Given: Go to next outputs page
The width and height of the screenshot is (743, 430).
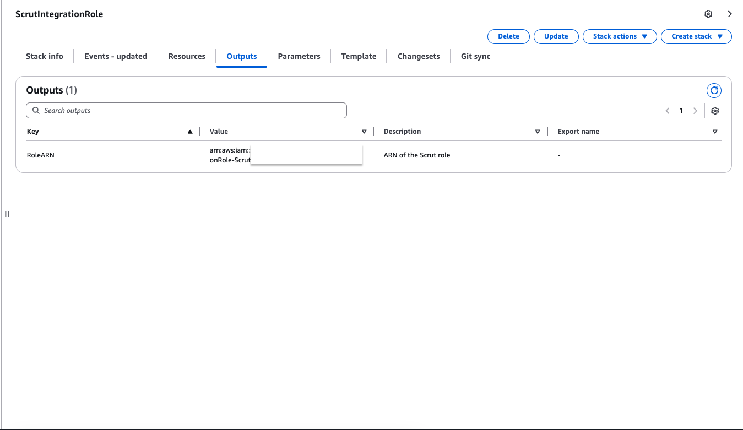Looking at the screenshot, I should (695, 111).
